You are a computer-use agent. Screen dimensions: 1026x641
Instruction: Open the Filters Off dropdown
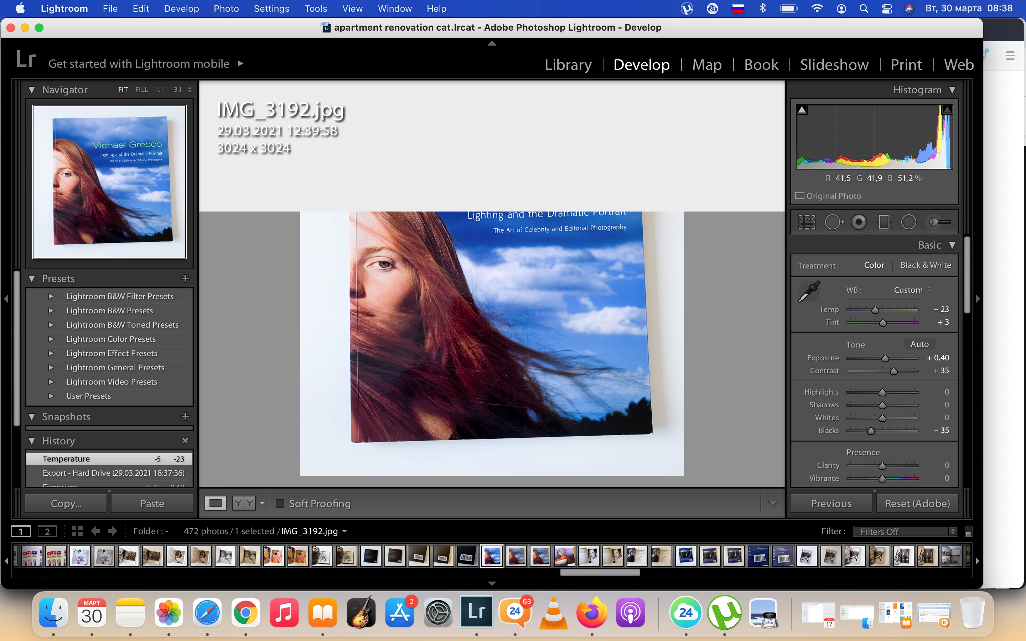point(905,532)
